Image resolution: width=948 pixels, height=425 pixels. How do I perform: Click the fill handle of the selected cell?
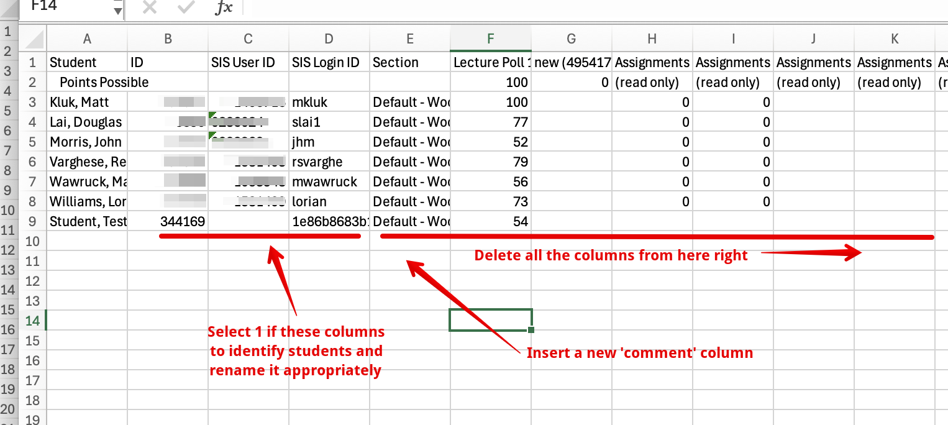(x=531, y=330)
